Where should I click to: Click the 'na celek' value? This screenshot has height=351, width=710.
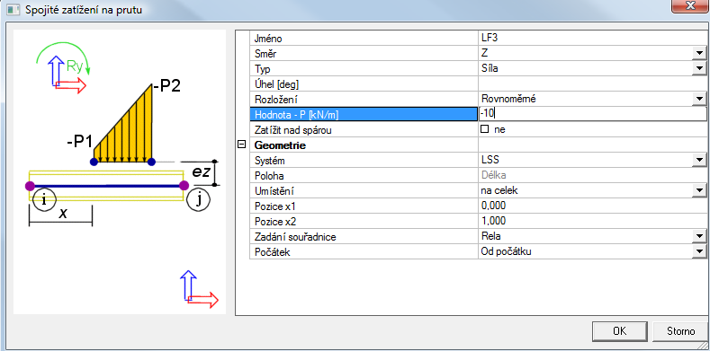pos(499,190)
